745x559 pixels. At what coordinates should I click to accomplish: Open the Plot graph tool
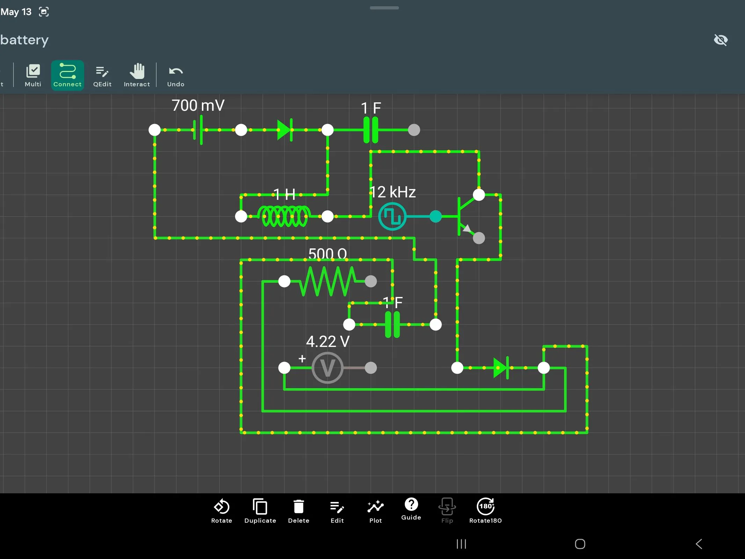375,511
